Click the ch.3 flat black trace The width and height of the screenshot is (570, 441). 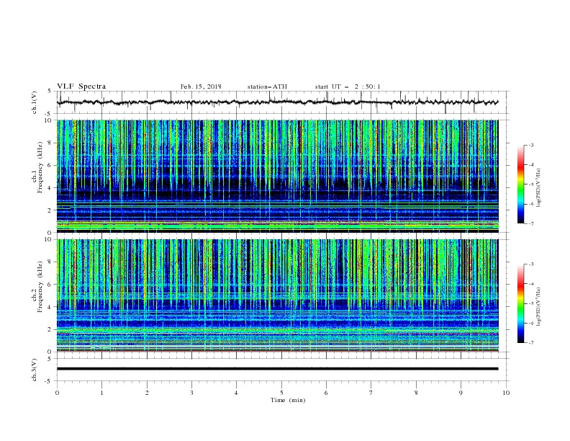tap(277, 369)
